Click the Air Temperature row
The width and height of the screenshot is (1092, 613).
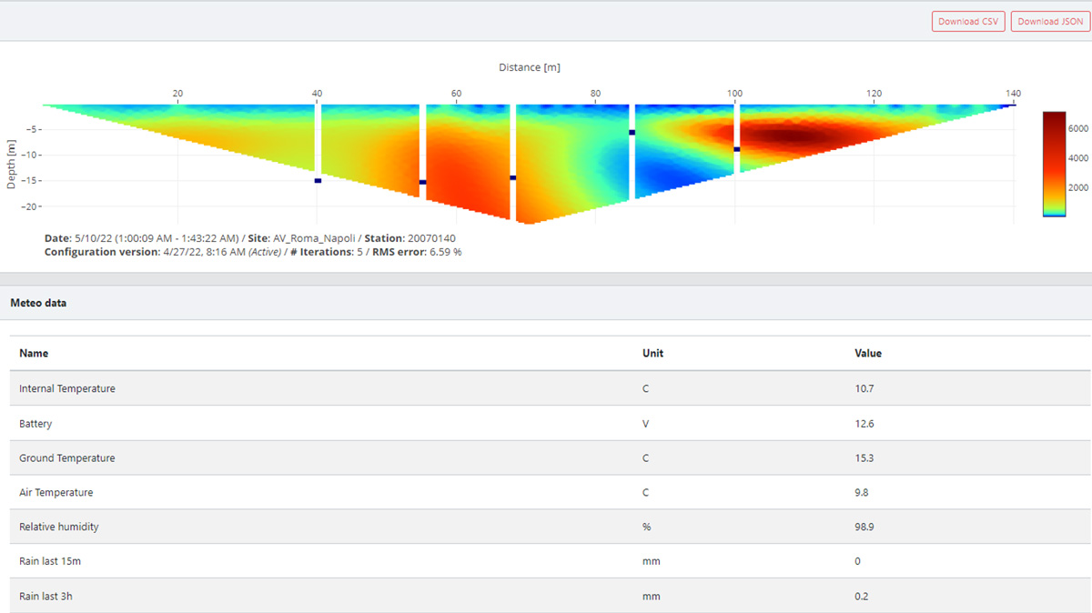tap(56, 493)
